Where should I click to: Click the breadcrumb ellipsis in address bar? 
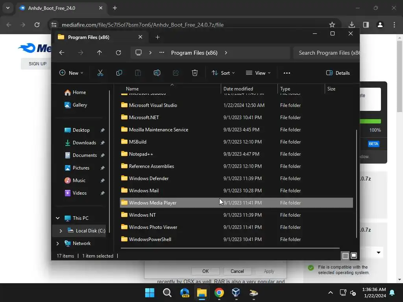(162, 52)
